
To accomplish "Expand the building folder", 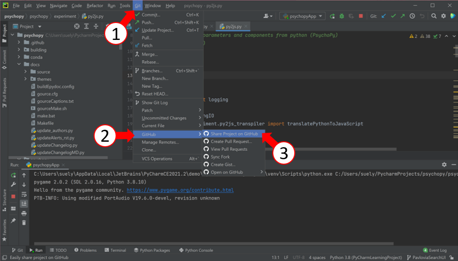I will (19, 50).
